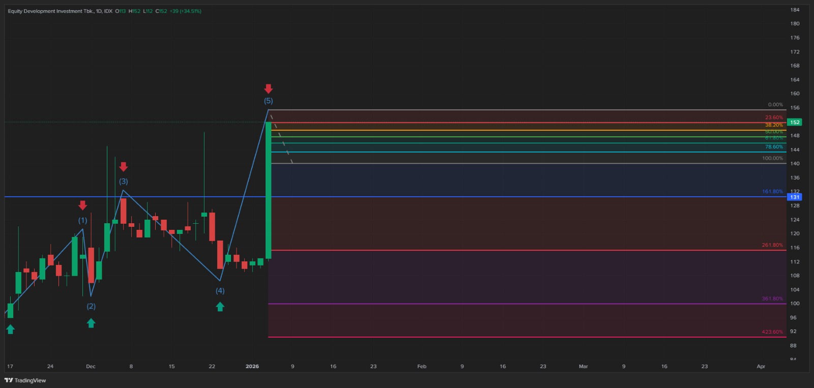This screenshot has width=814, height=388.
Task: Click the Elliott wave (3) label
Action: (123, 181)
